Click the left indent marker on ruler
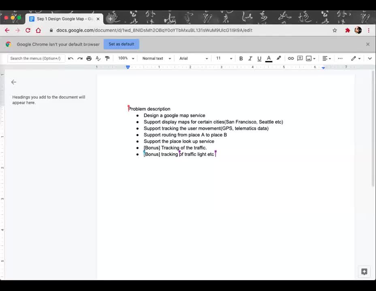 pos(128,67)
